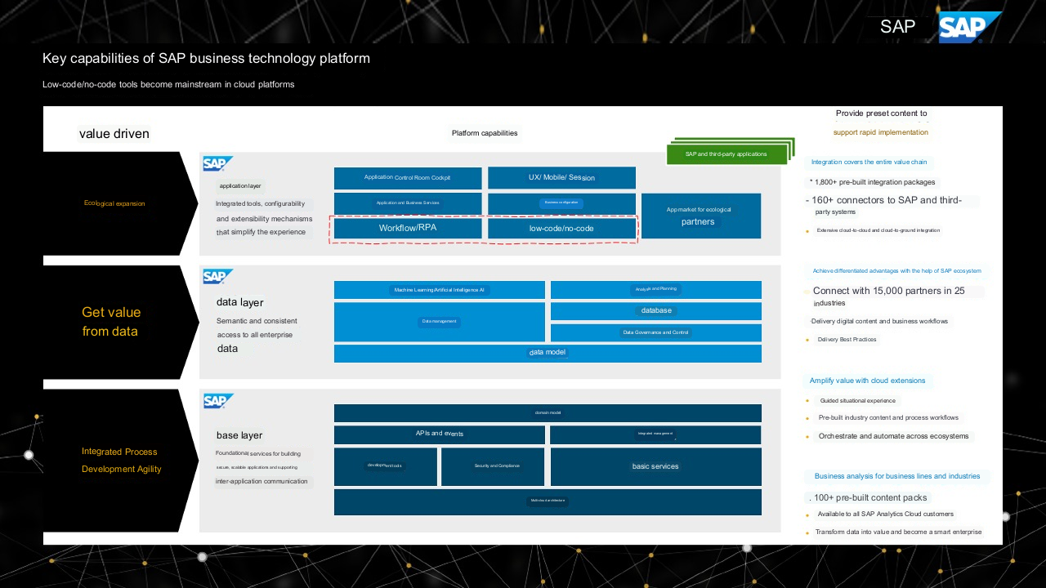Click the database box

click(656, 311)
